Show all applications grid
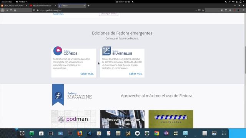 (x=224, y=133)
